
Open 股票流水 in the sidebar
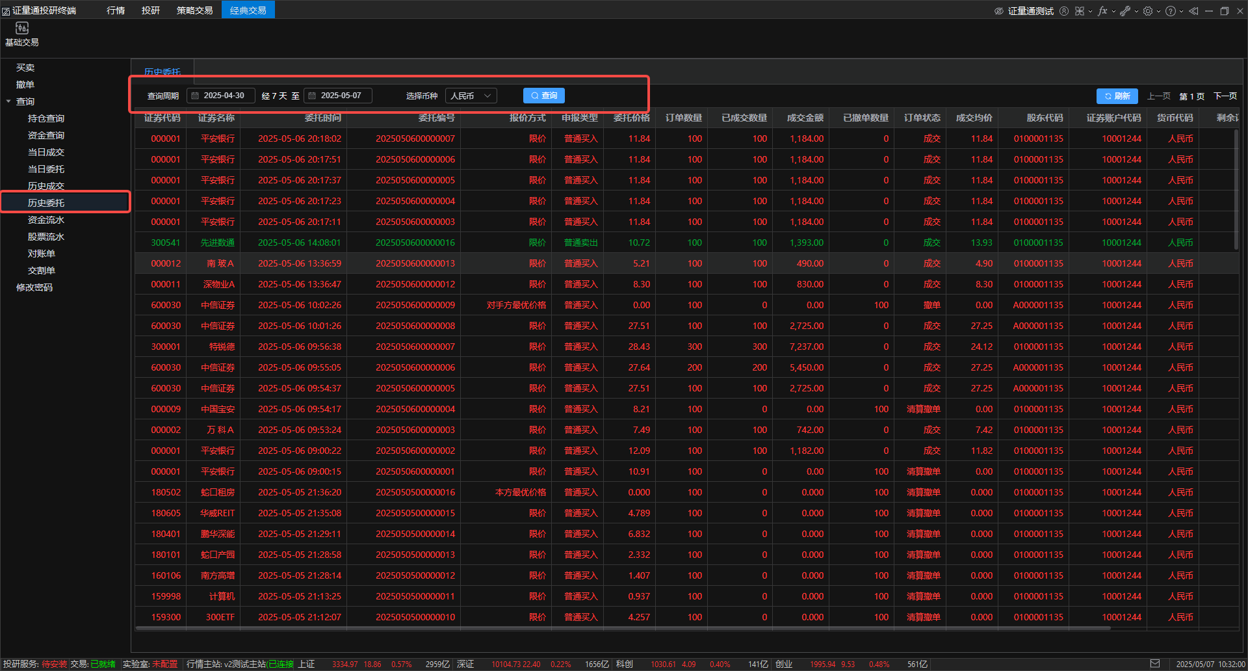(x=46, y=237)
